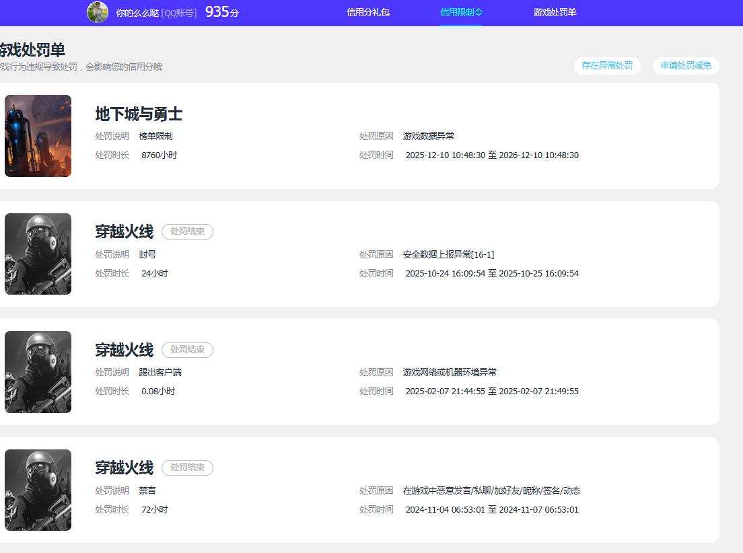Open the 游戏处罚单 tab
This screenshot has width=743, height=553.
555,12
